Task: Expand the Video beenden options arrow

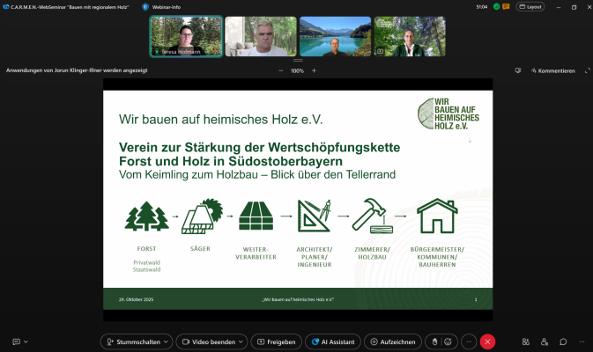Action: pos(241,341)
